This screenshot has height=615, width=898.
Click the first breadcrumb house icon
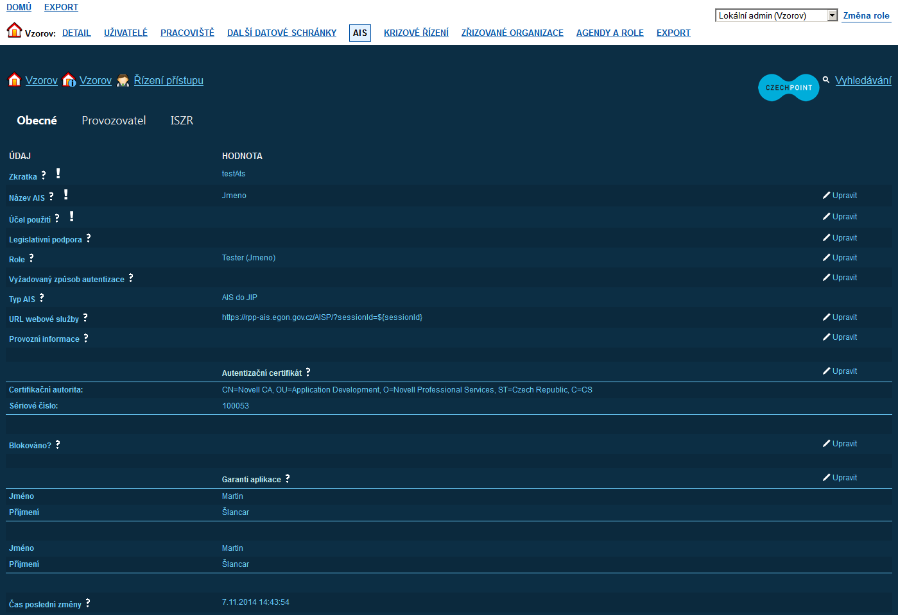tap(14, 80)
